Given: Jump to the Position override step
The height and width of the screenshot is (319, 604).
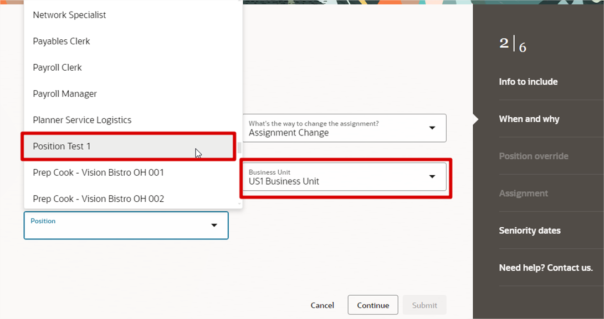Looking at the screenshot, I should click(x=534, y=156).
